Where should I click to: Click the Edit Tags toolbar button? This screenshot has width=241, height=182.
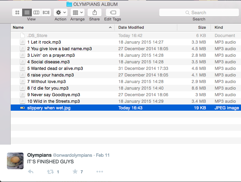point(113,12)
